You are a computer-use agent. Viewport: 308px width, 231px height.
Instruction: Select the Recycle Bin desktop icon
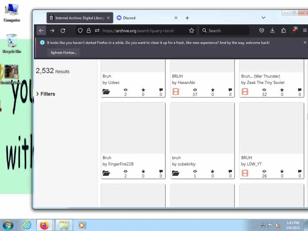[12, 44]
